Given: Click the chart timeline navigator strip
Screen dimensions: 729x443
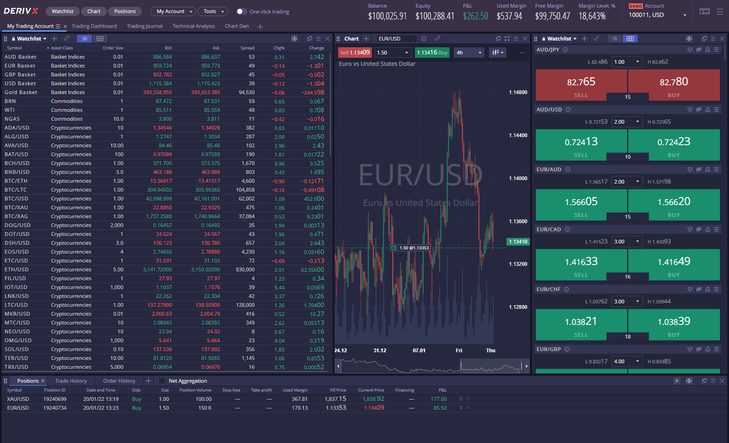Looking at the screenshot, I should tap(431, 366).
